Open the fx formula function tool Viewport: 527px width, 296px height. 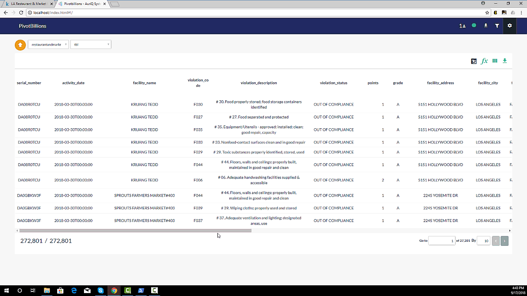484,61
